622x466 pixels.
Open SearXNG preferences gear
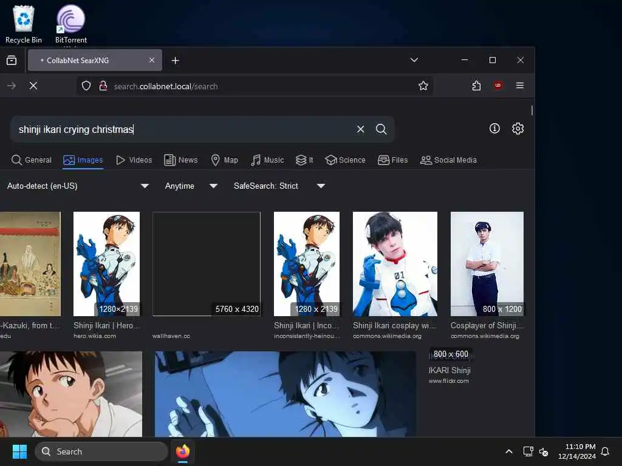[x=518, y=129]
